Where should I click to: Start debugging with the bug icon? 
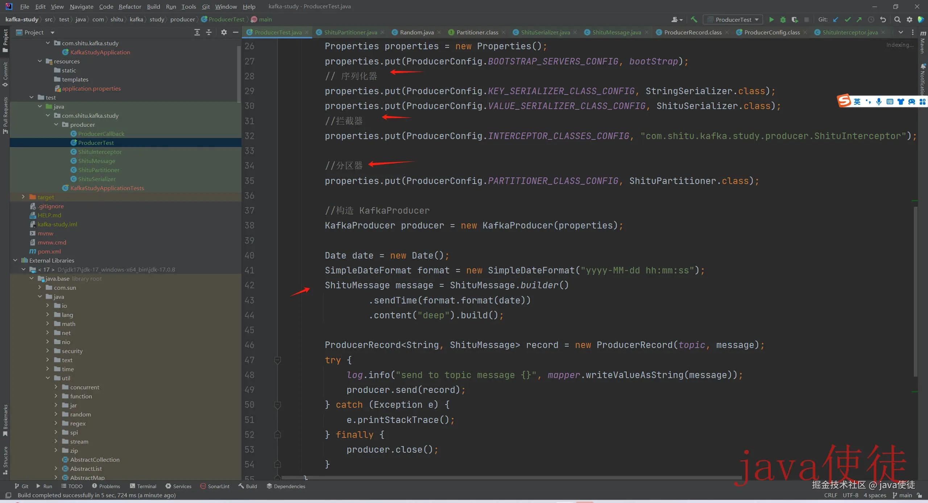[x=783, y=20]
